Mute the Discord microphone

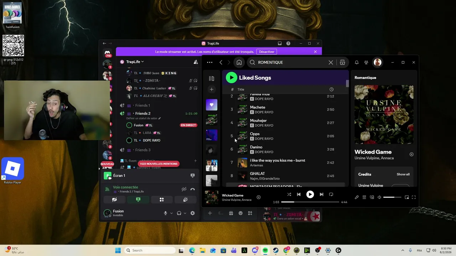(165, 213)
